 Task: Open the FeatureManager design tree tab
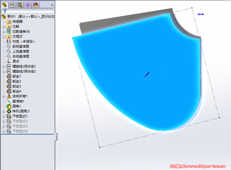pyautogui.click(x=4, y=5)
